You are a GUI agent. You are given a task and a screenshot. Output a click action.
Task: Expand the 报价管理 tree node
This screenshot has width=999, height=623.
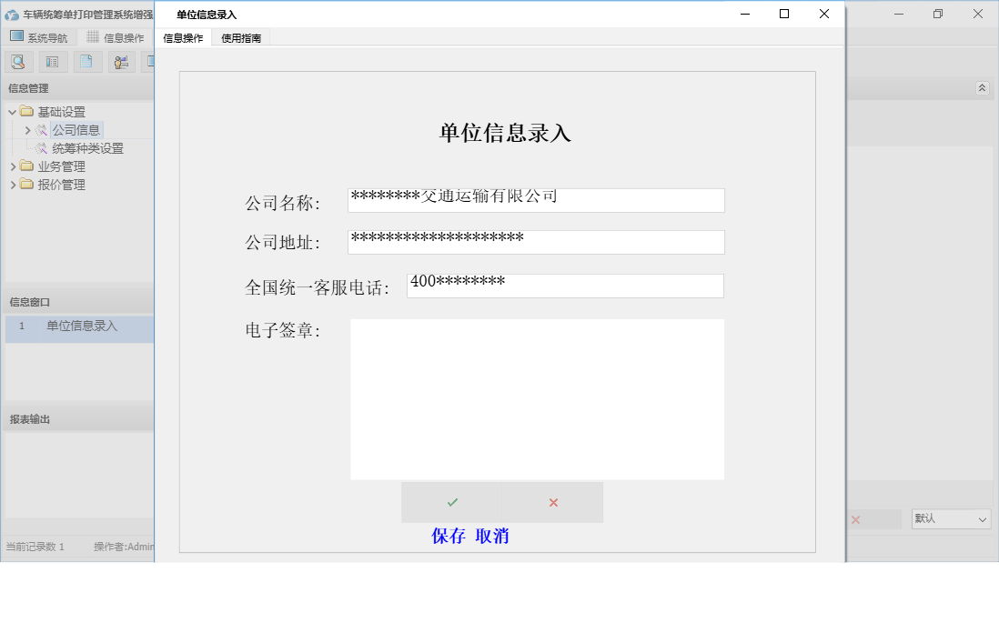point(15,184)
